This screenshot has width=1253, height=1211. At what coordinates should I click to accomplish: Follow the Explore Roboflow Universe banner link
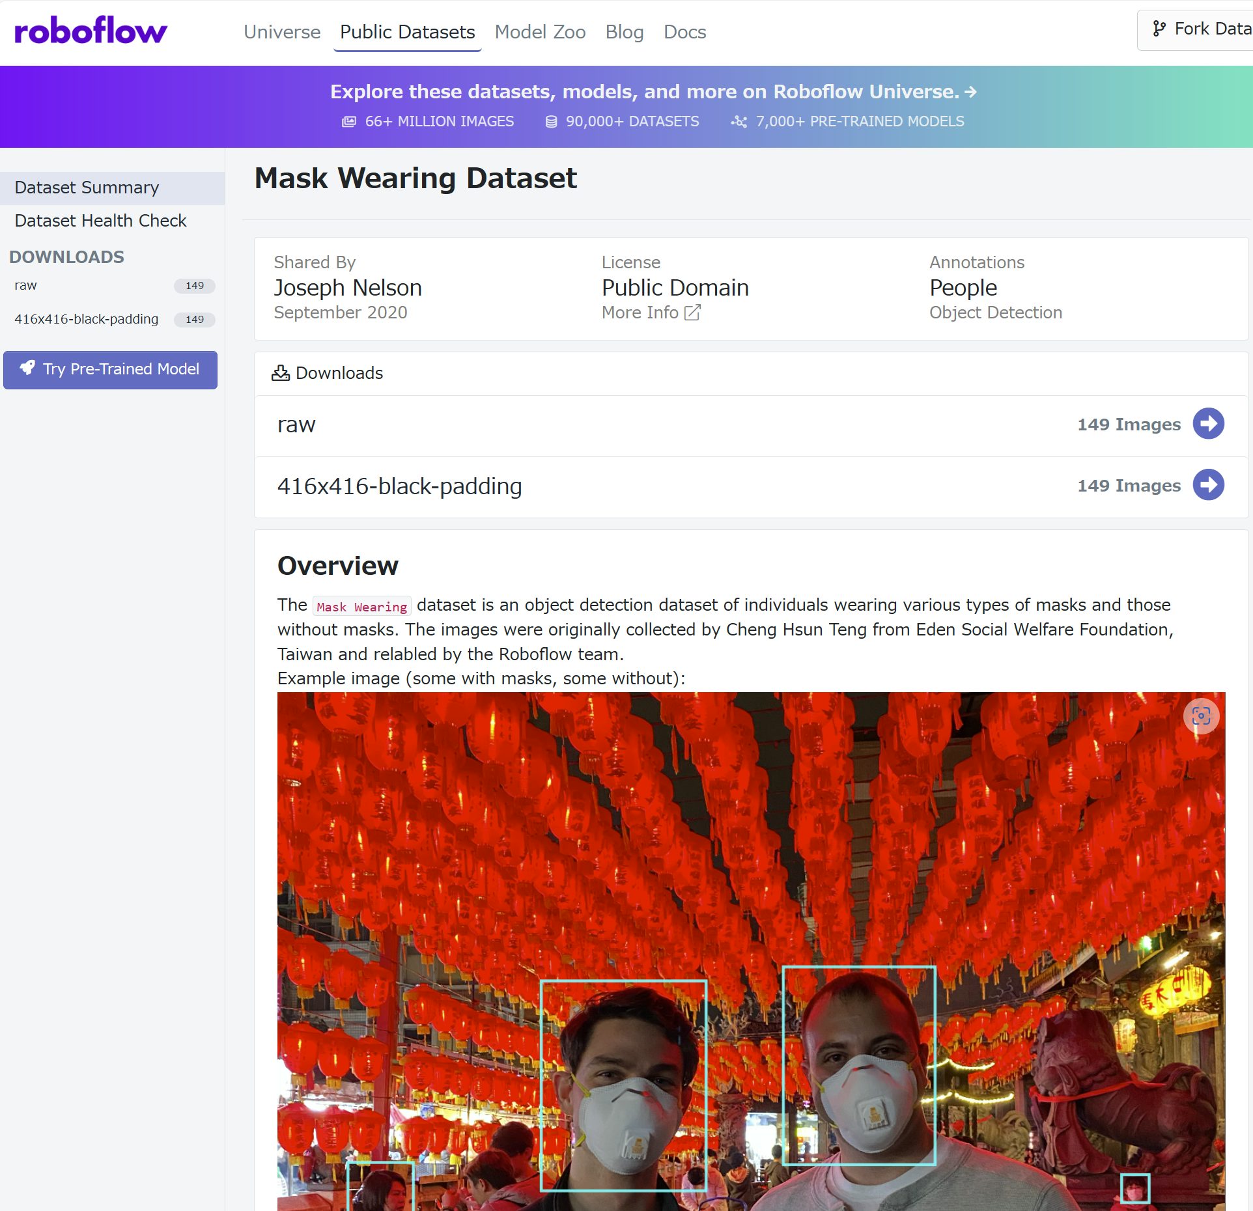[x=653, y=91]
